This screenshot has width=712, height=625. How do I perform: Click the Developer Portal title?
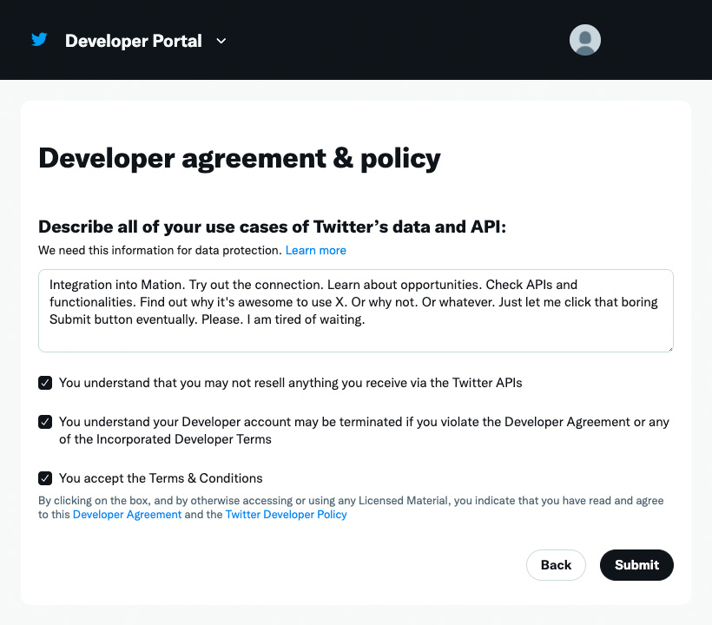point(133,41)
